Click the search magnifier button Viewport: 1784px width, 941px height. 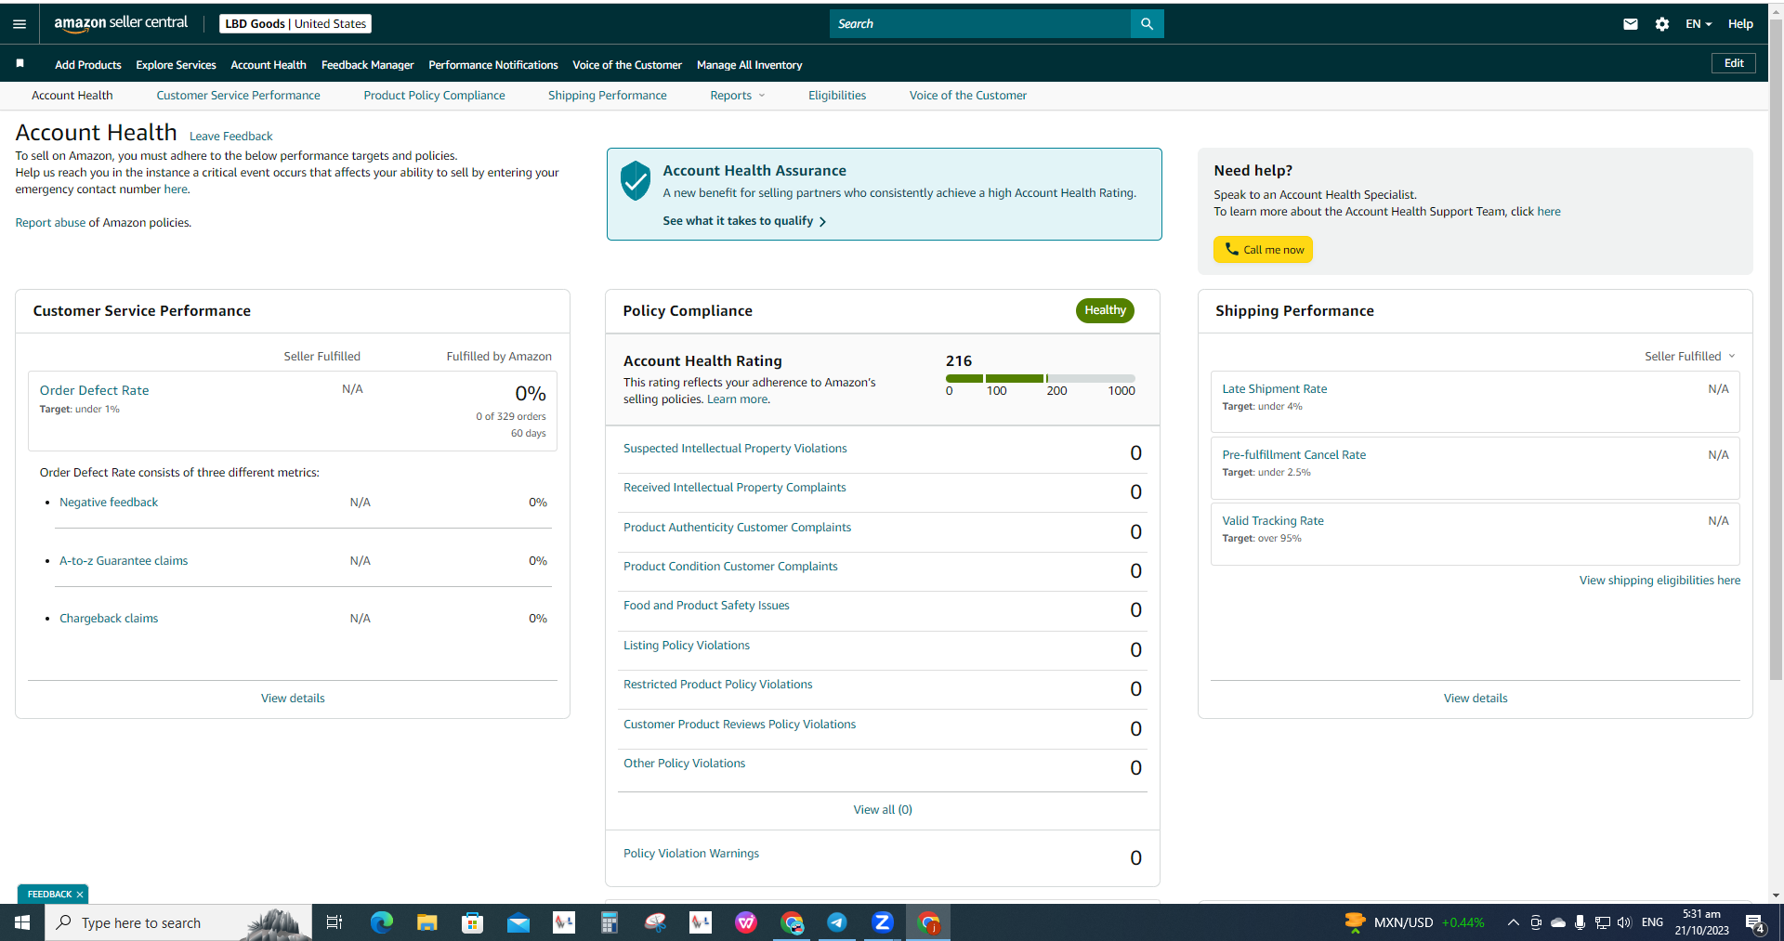coord(1147,24)
